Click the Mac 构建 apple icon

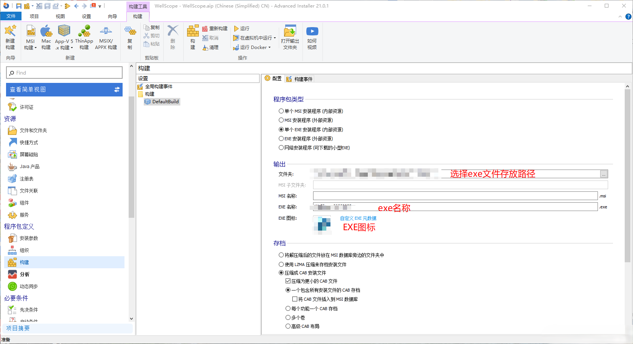point(46,31)
